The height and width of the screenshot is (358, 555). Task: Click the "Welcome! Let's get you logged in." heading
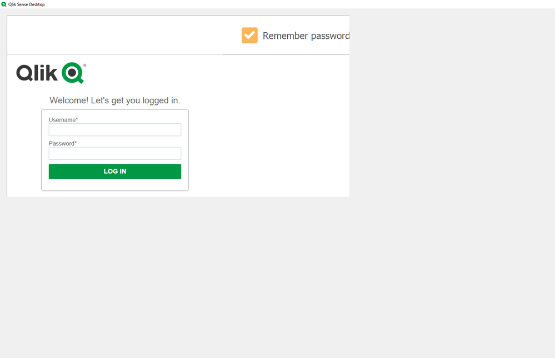[x=115, y=100]
